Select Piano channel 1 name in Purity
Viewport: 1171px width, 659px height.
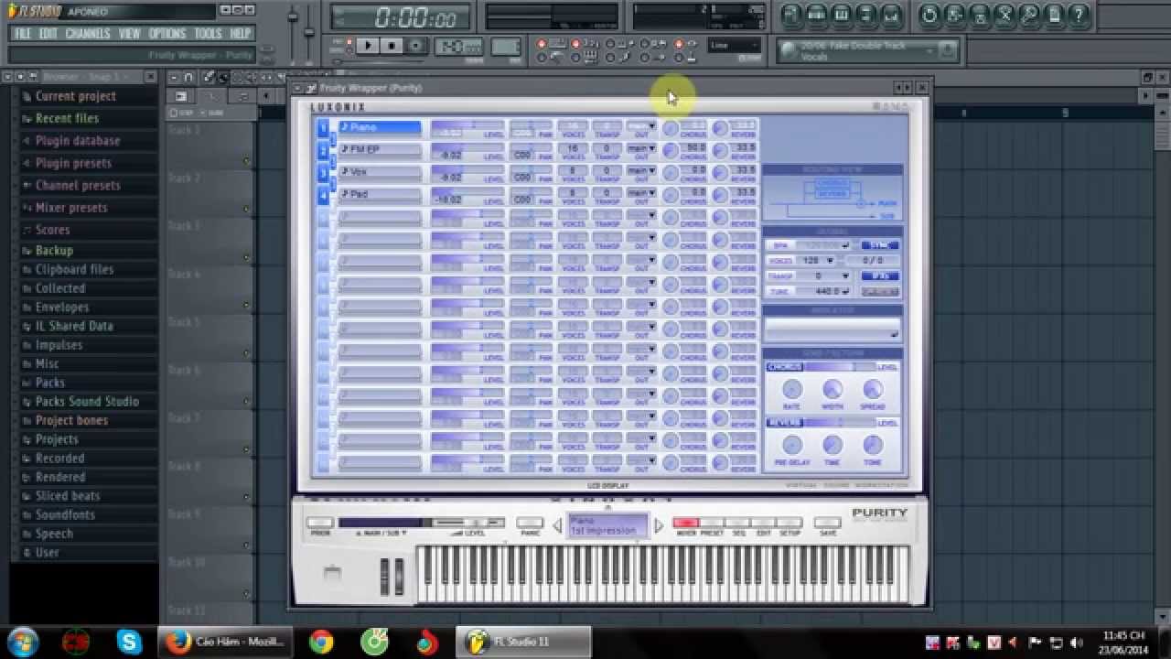click(380, 127)
